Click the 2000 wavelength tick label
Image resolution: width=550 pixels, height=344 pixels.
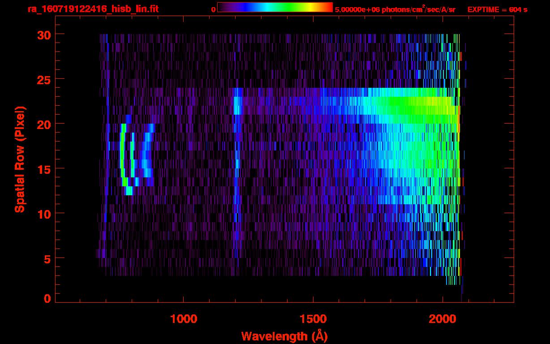click(x=443, y=319)
